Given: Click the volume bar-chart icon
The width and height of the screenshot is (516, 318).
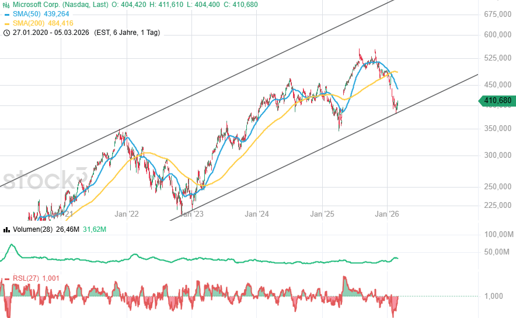Looking at the screenshot, I should pos(6,229).
